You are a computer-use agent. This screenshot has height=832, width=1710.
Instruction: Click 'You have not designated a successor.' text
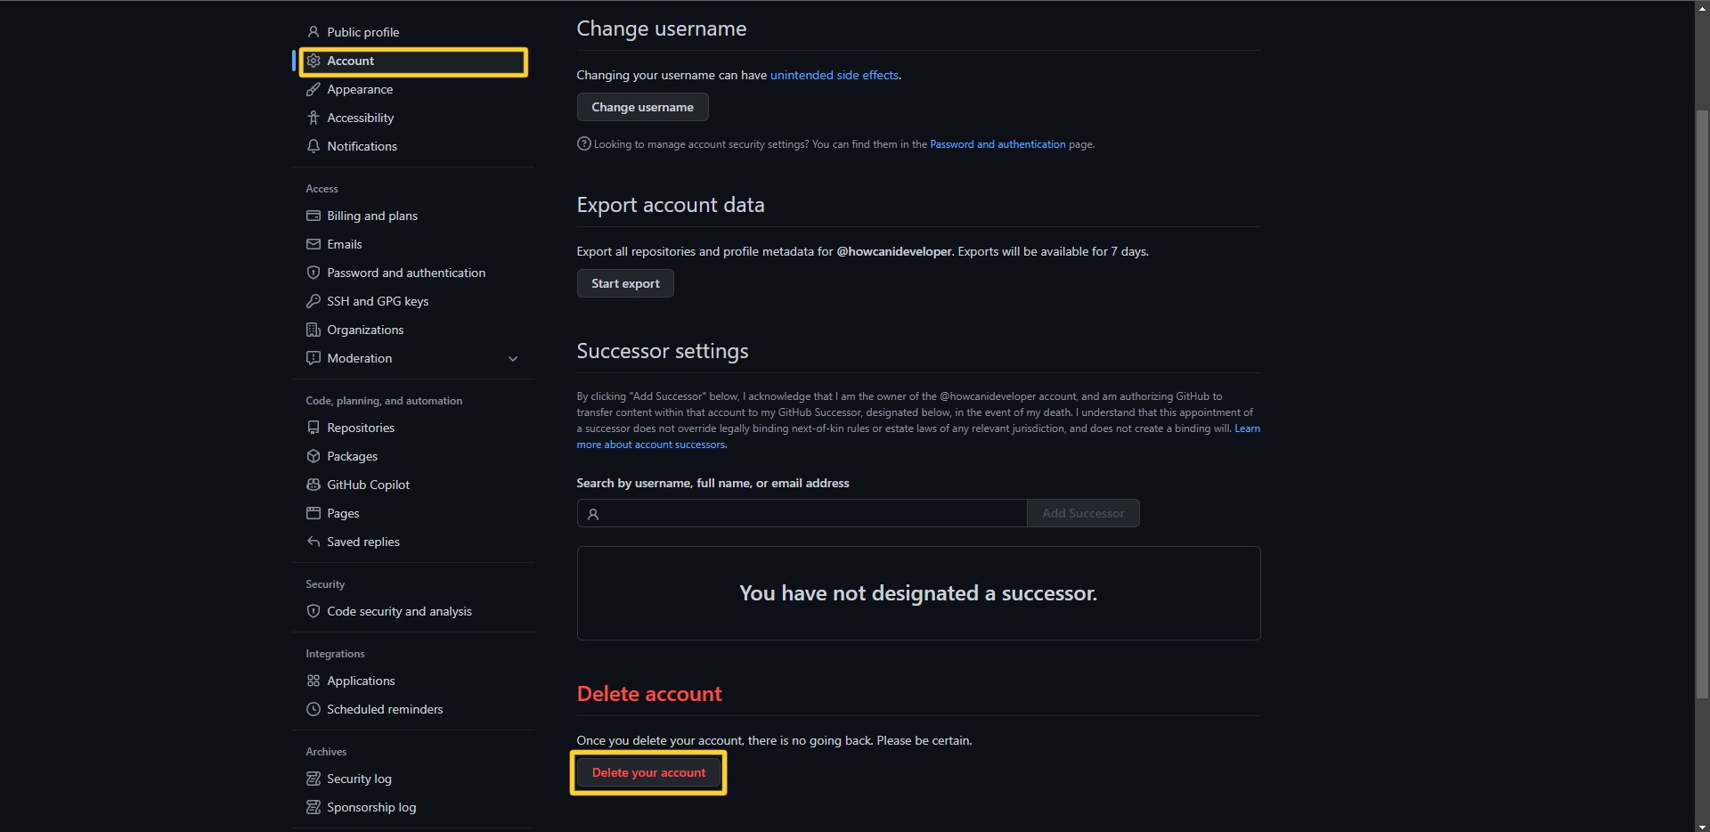(918, 593)
